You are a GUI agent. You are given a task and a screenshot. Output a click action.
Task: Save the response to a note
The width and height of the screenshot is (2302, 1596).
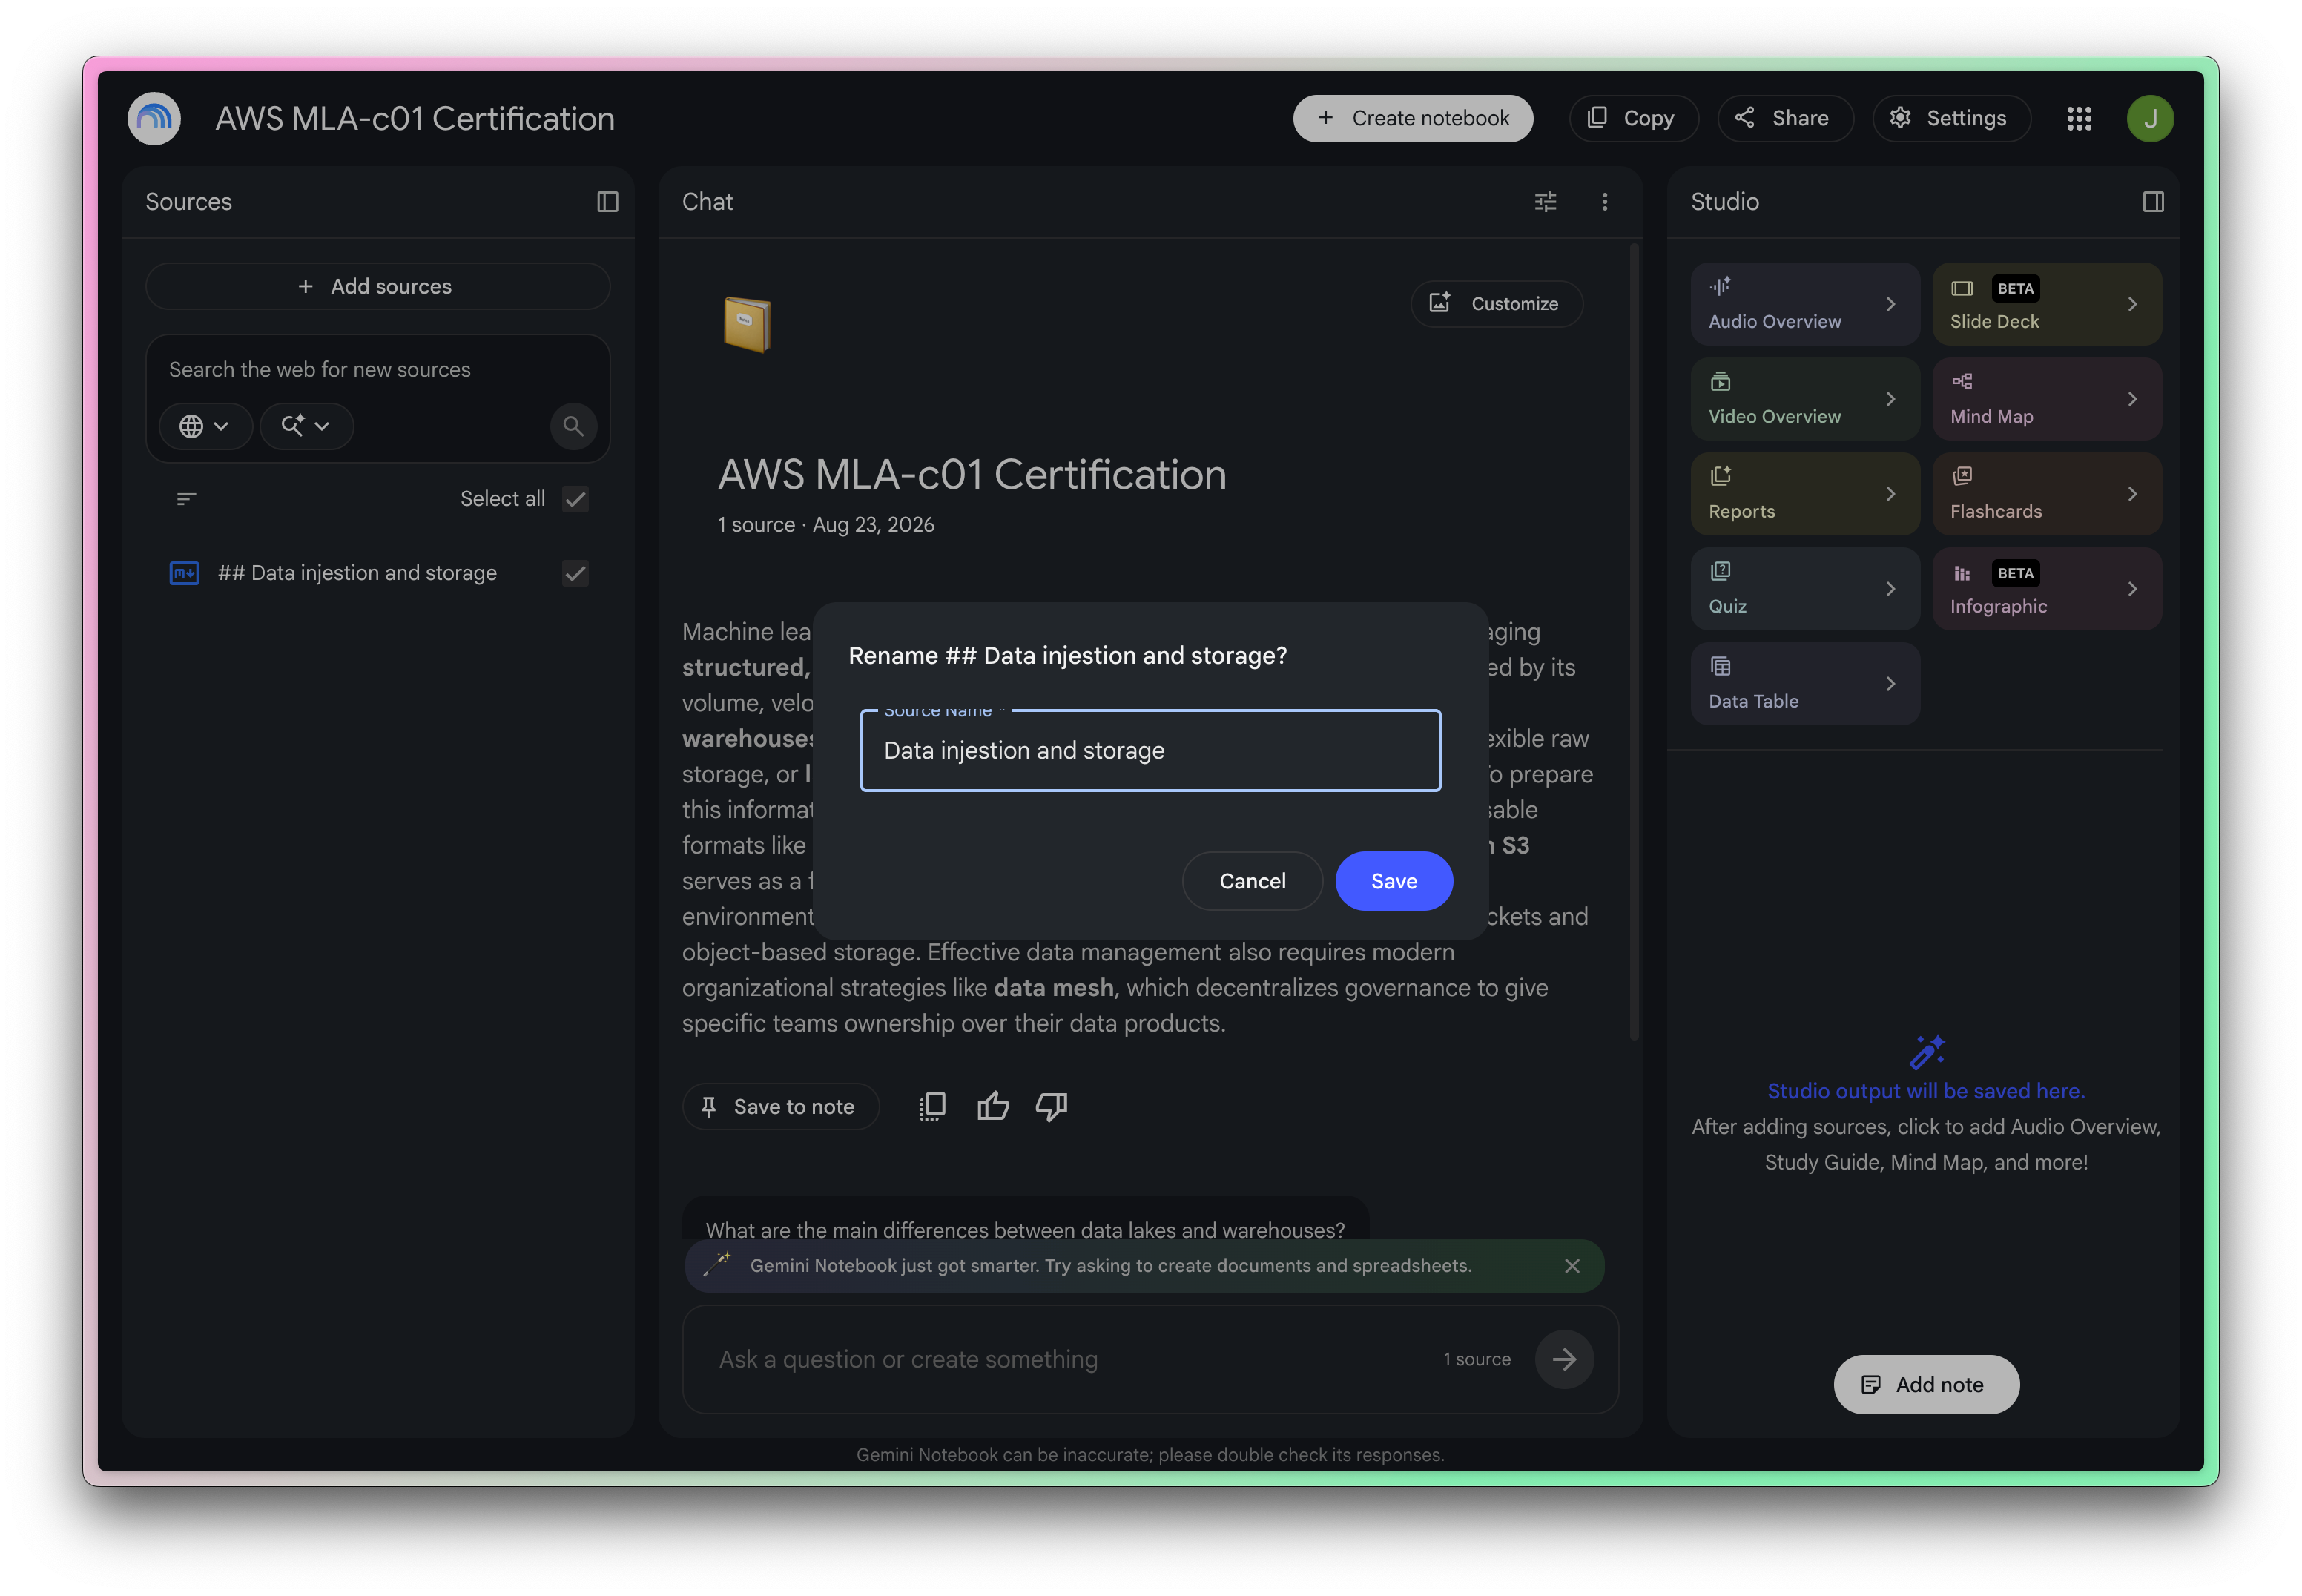(x=780, y=1107)
